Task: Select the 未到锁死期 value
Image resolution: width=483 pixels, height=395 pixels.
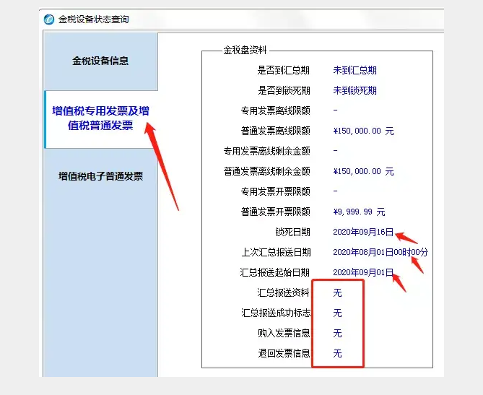Action: point(355,90)
